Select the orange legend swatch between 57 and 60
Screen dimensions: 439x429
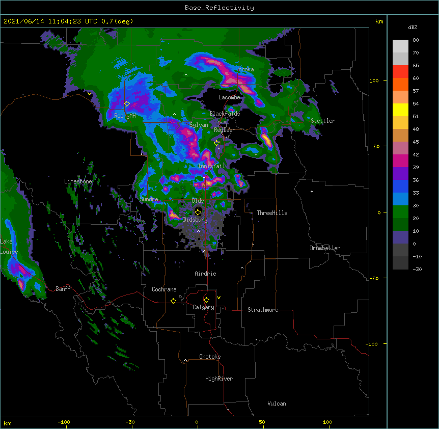(x=400, y=84)
